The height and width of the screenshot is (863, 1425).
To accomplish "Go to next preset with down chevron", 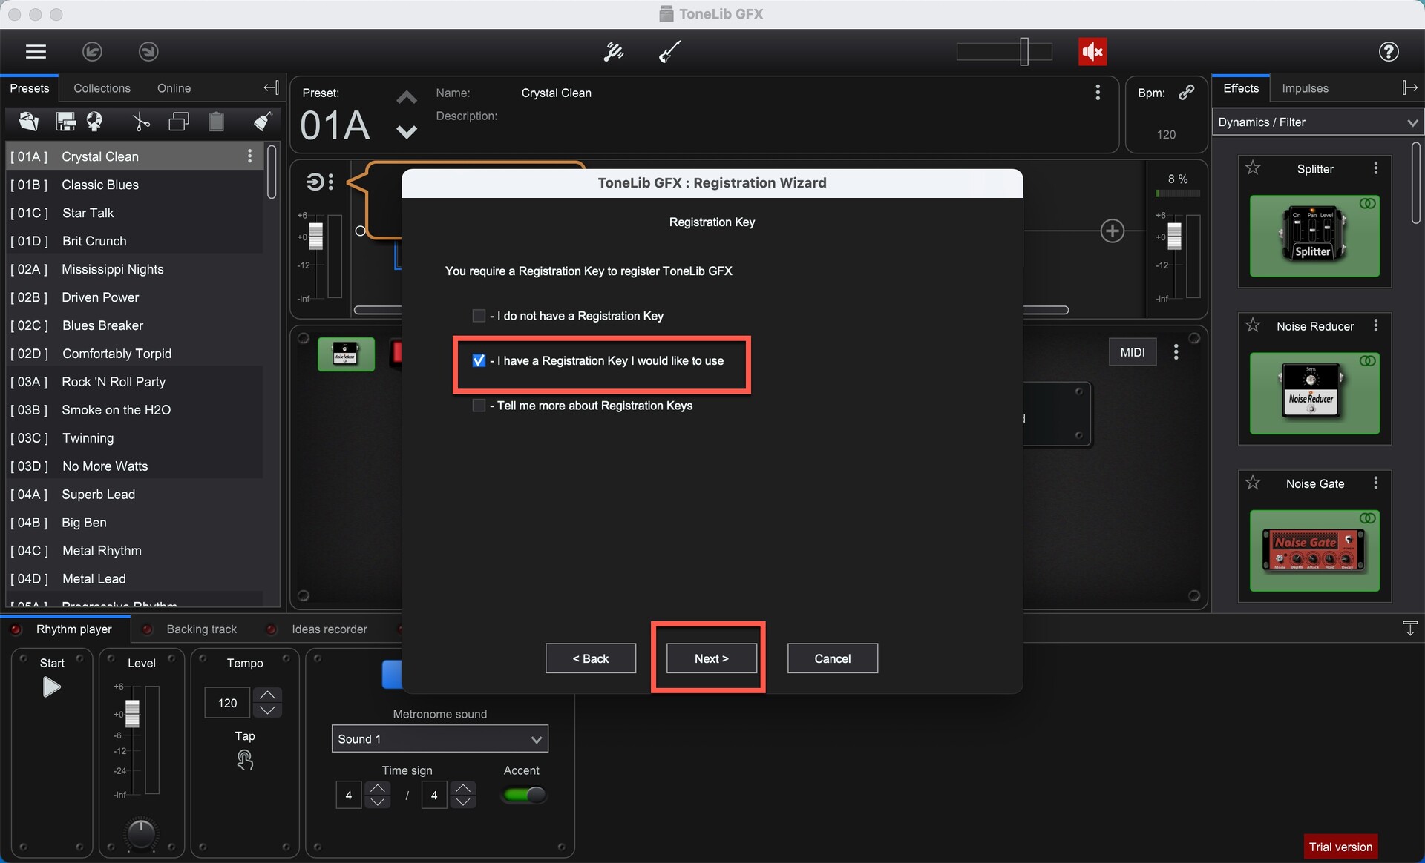I will (407, 132).
